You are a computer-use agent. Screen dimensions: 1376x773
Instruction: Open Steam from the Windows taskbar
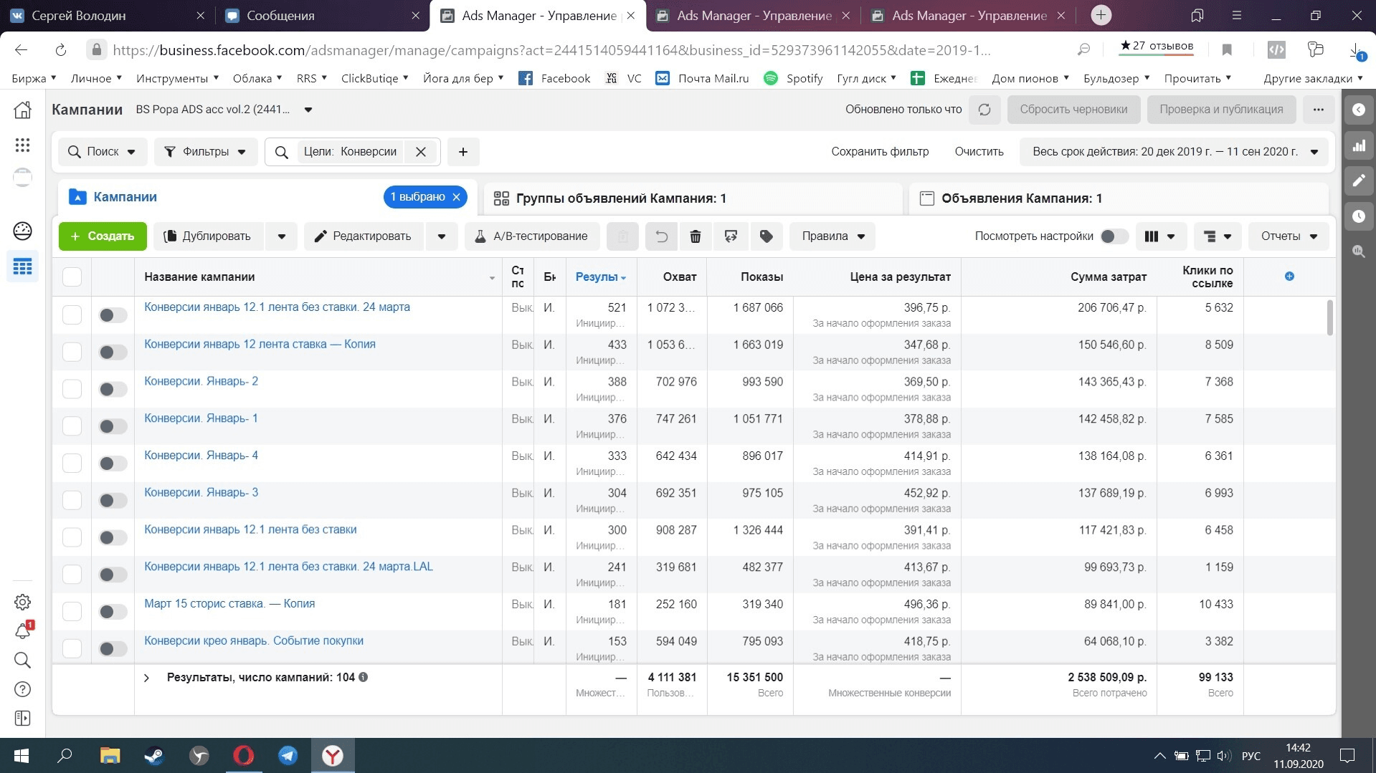pyautogui.click(x=154, y=756)
